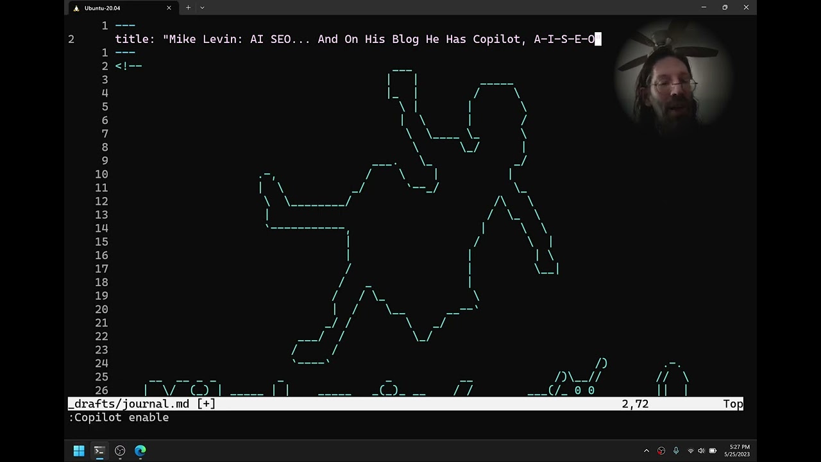Image resolution: width=821 pixels, height=462 pixels.
Task: Show hidden system tray icons
Action: click(x=647, y=451)
